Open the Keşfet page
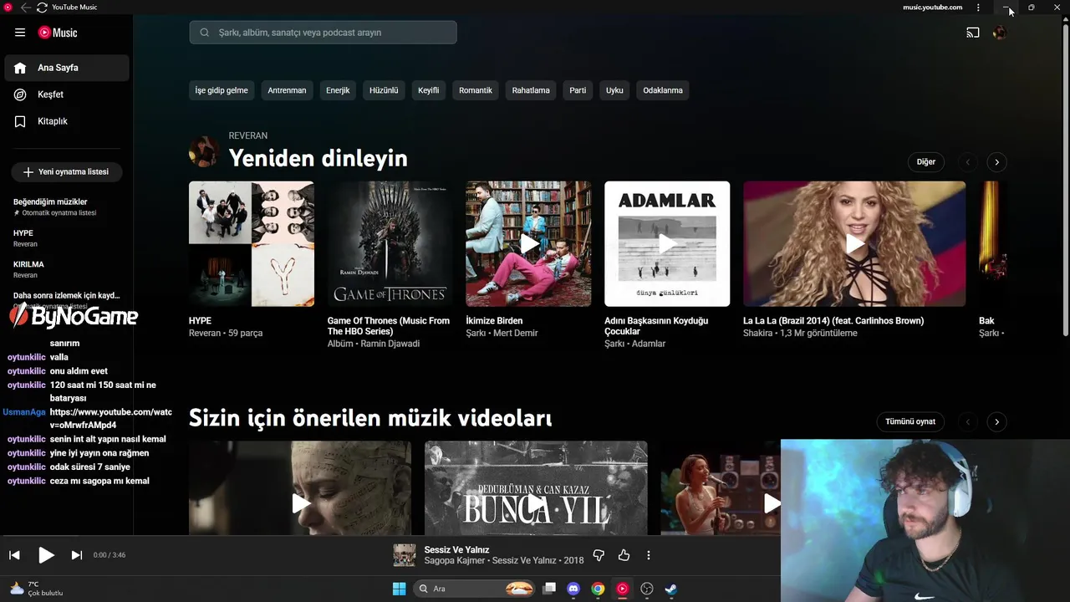Viewport: 1070px width, 602px height. pyautogui.click(x=67, y=94)
